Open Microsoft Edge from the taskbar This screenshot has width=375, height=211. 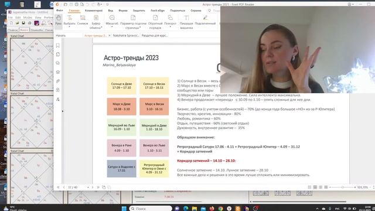coord(186,209)
